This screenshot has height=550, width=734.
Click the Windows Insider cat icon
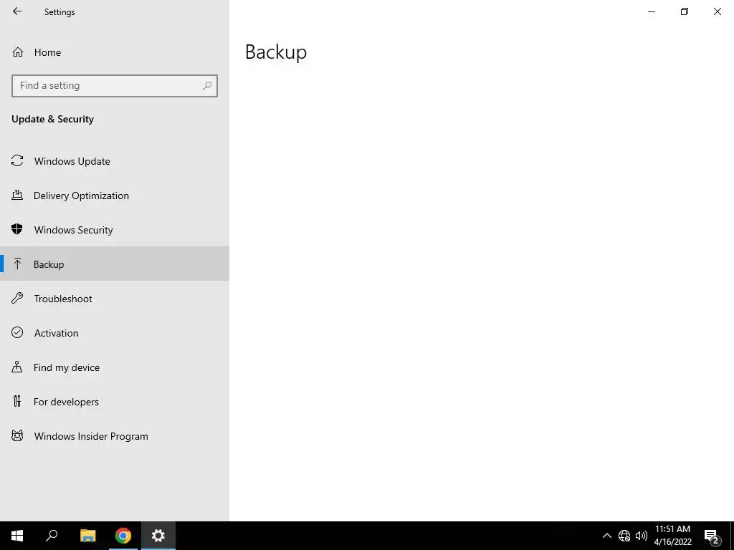[17, 436]
